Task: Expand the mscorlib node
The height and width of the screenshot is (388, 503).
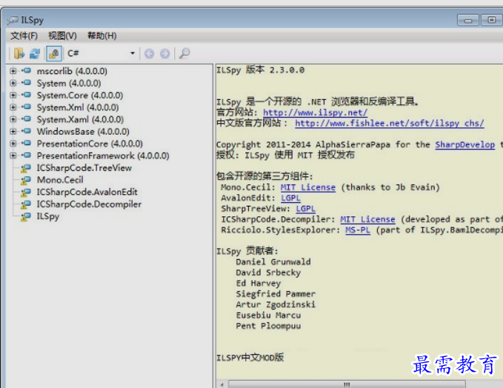Action: coord(13,71)
